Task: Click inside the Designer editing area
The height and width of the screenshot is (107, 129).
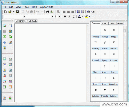Action: click(x=51, y=63)
